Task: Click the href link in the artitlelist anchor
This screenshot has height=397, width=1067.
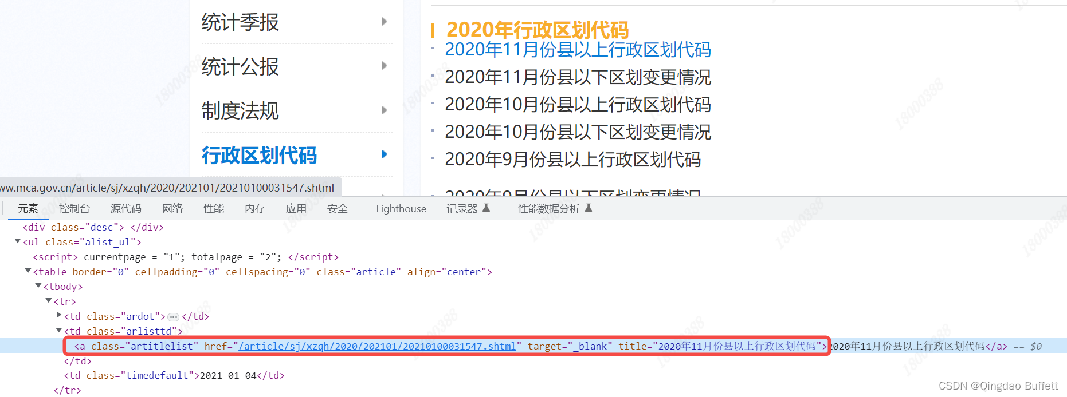Action: click(x=378, y=346)
